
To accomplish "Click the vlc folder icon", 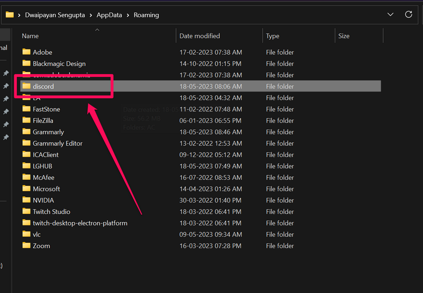I will coord(26,234).
